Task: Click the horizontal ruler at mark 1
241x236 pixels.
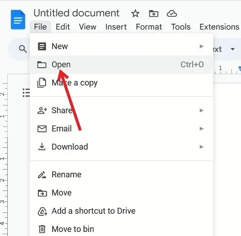Action: [x=220, y=68]
